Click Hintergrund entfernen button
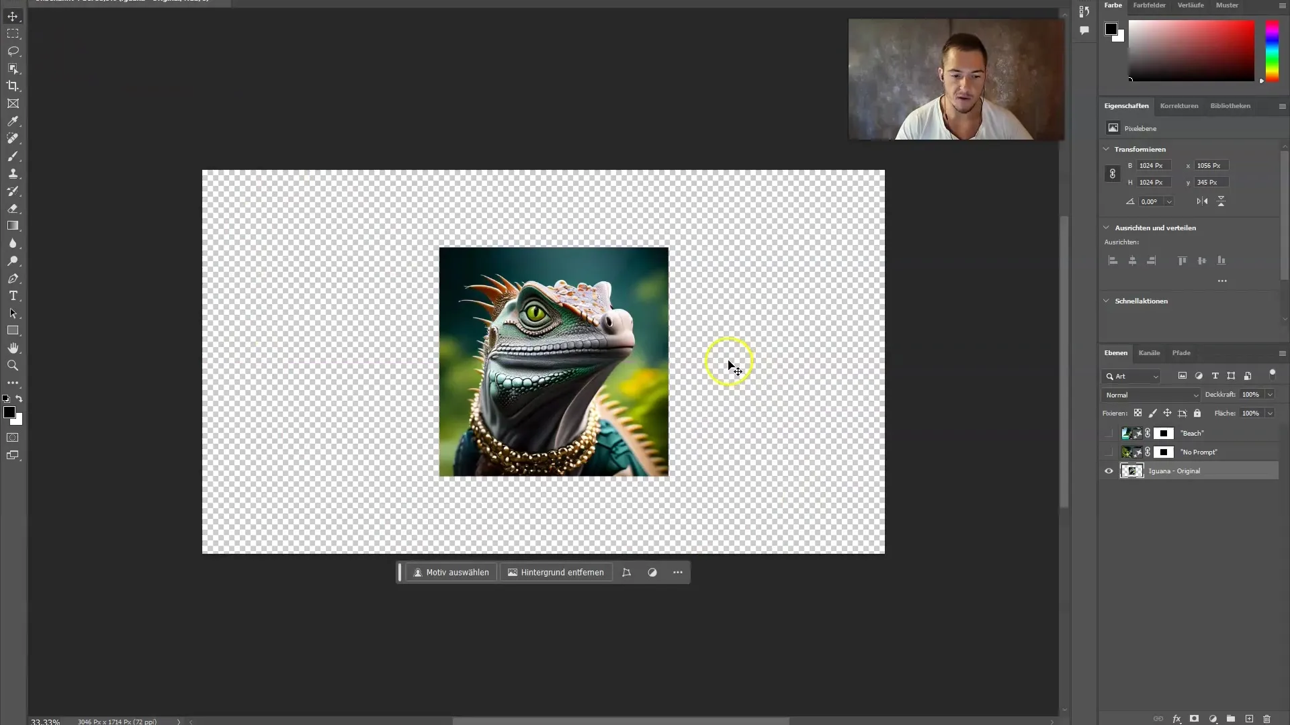 pyautogui.click(x=556, y=573)
